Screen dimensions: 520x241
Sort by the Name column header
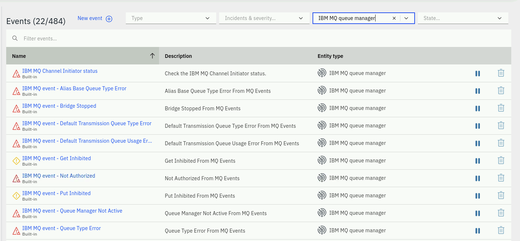[82, 56]
